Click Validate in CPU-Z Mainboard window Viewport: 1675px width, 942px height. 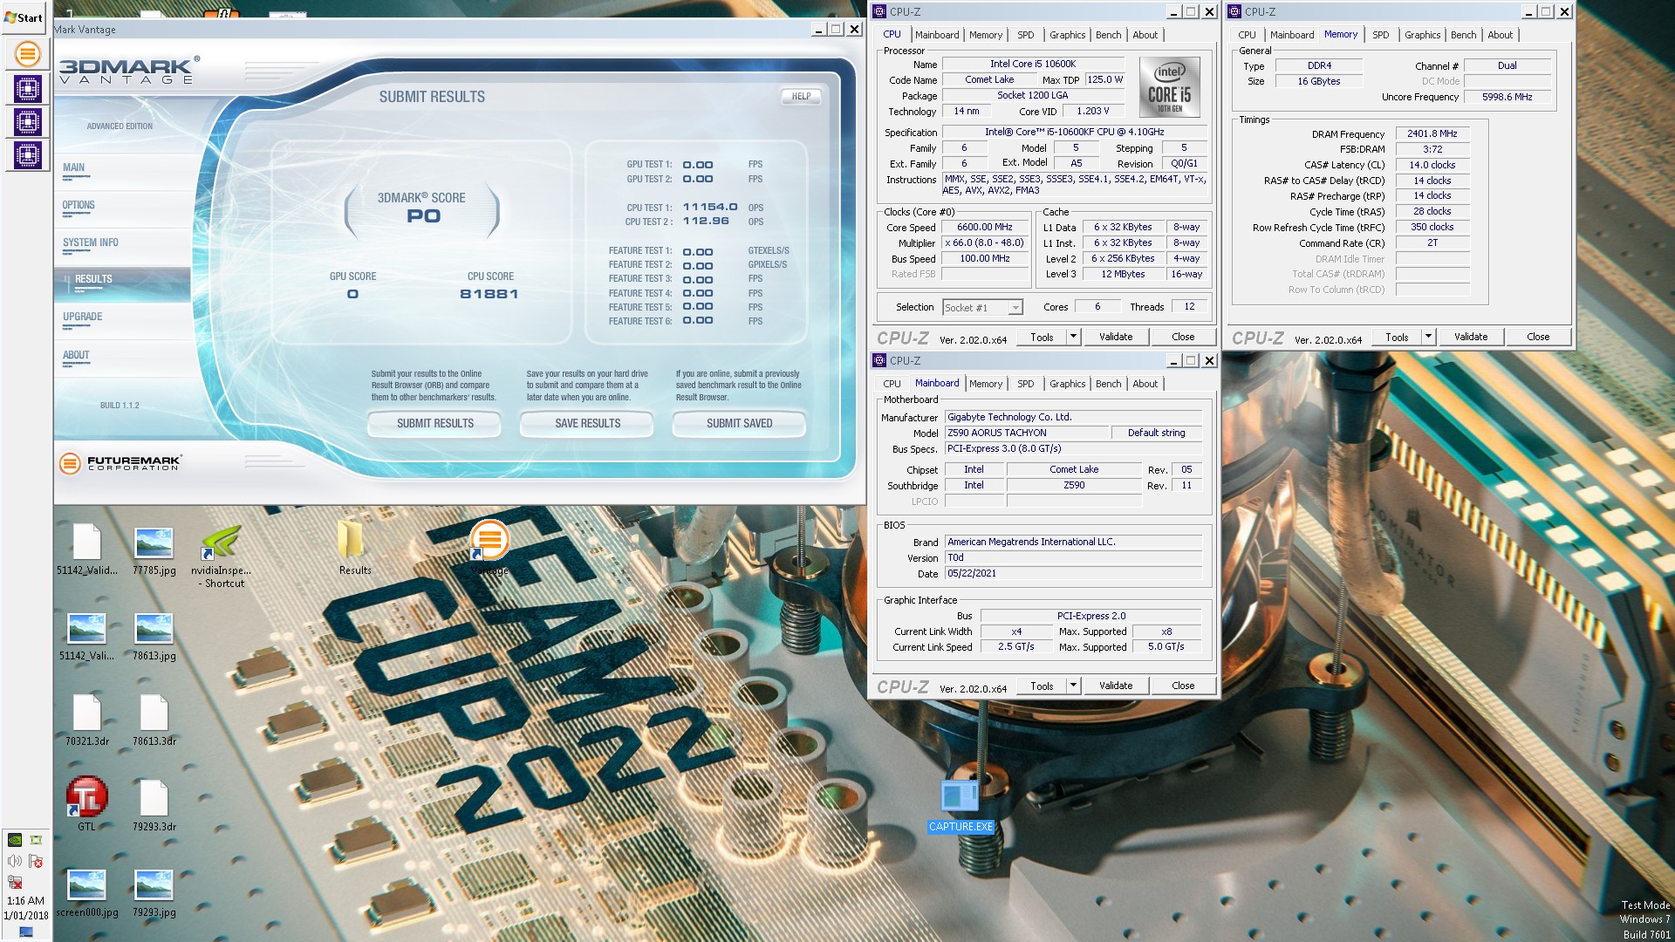[x=1116, y=686]
